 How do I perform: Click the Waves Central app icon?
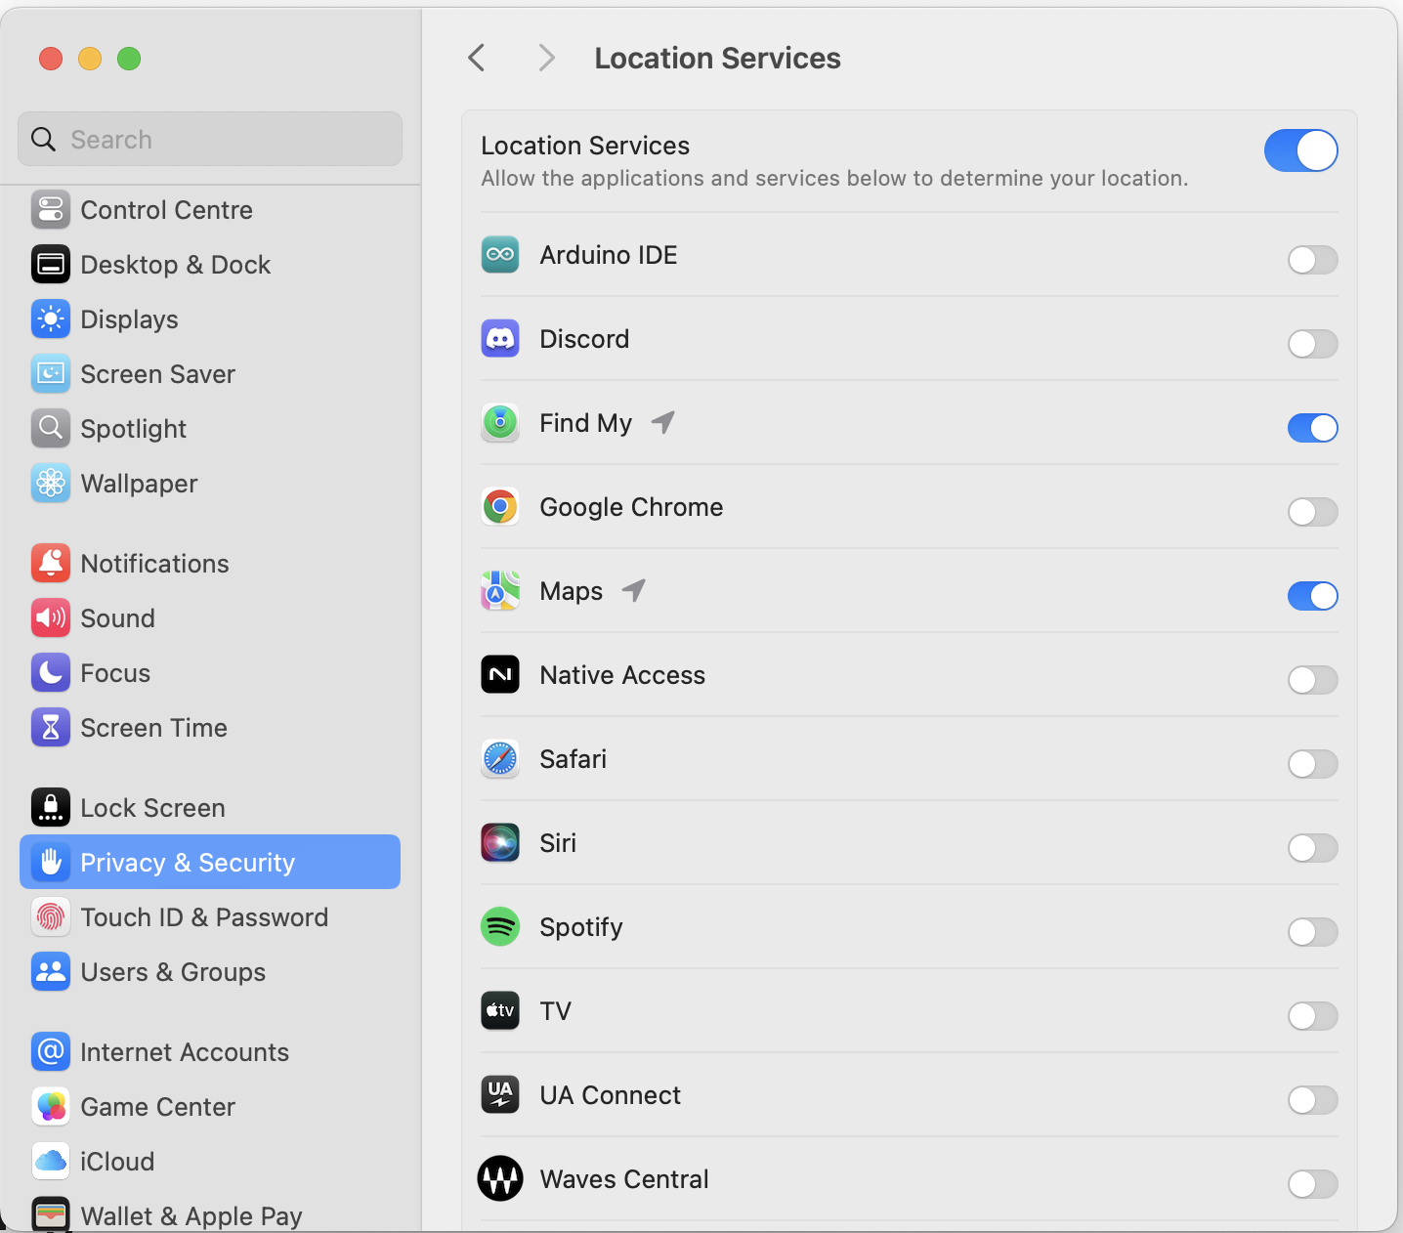pyautogui.click(x=500, y=1179)
